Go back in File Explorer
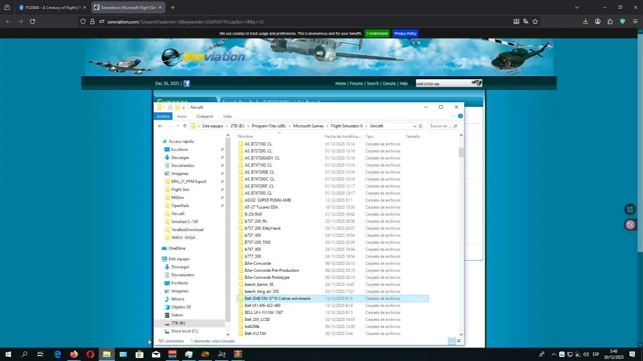643x361 pixels. [x=160, y=126]
